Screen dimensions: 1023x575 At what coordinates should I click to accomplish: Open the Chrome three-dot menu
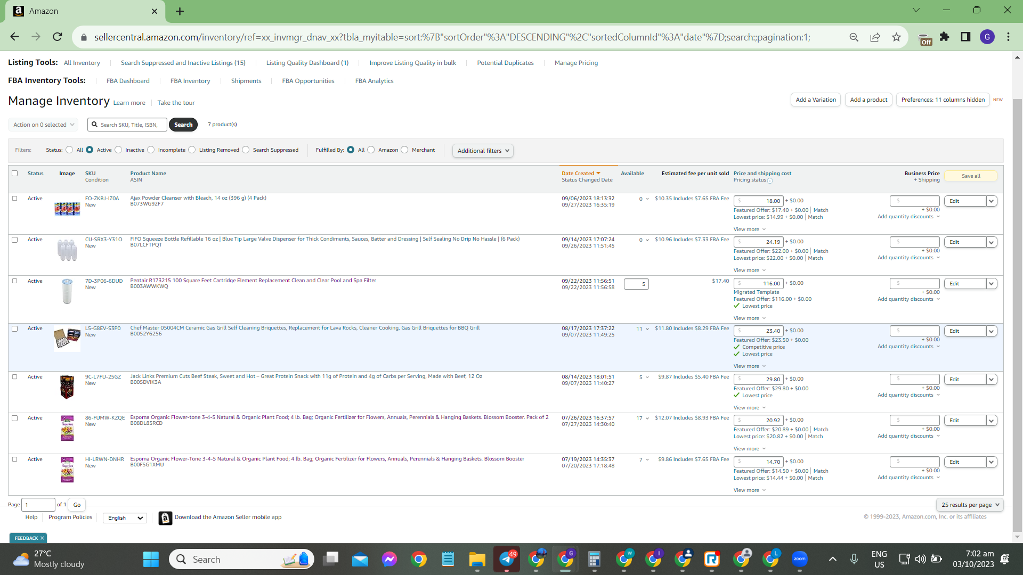1008,37
